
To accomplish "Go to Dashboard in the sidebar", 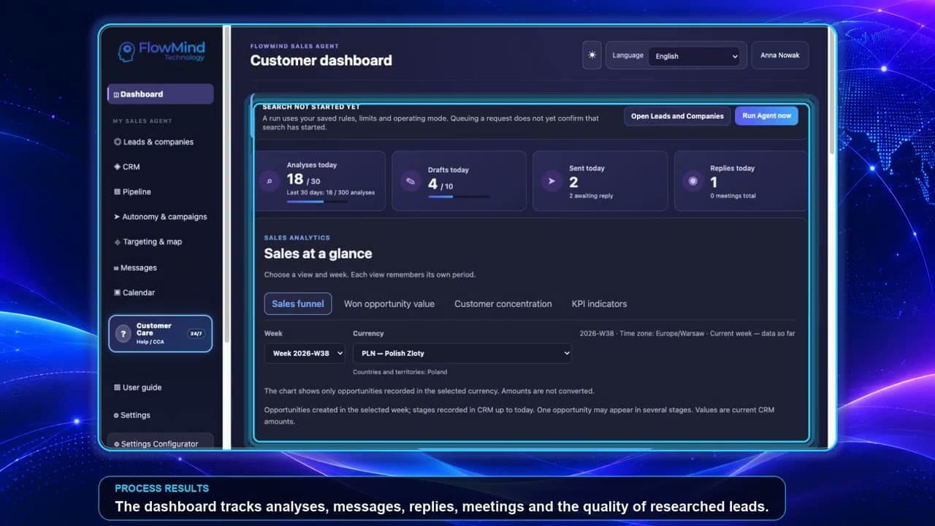I will pos(161,94).
